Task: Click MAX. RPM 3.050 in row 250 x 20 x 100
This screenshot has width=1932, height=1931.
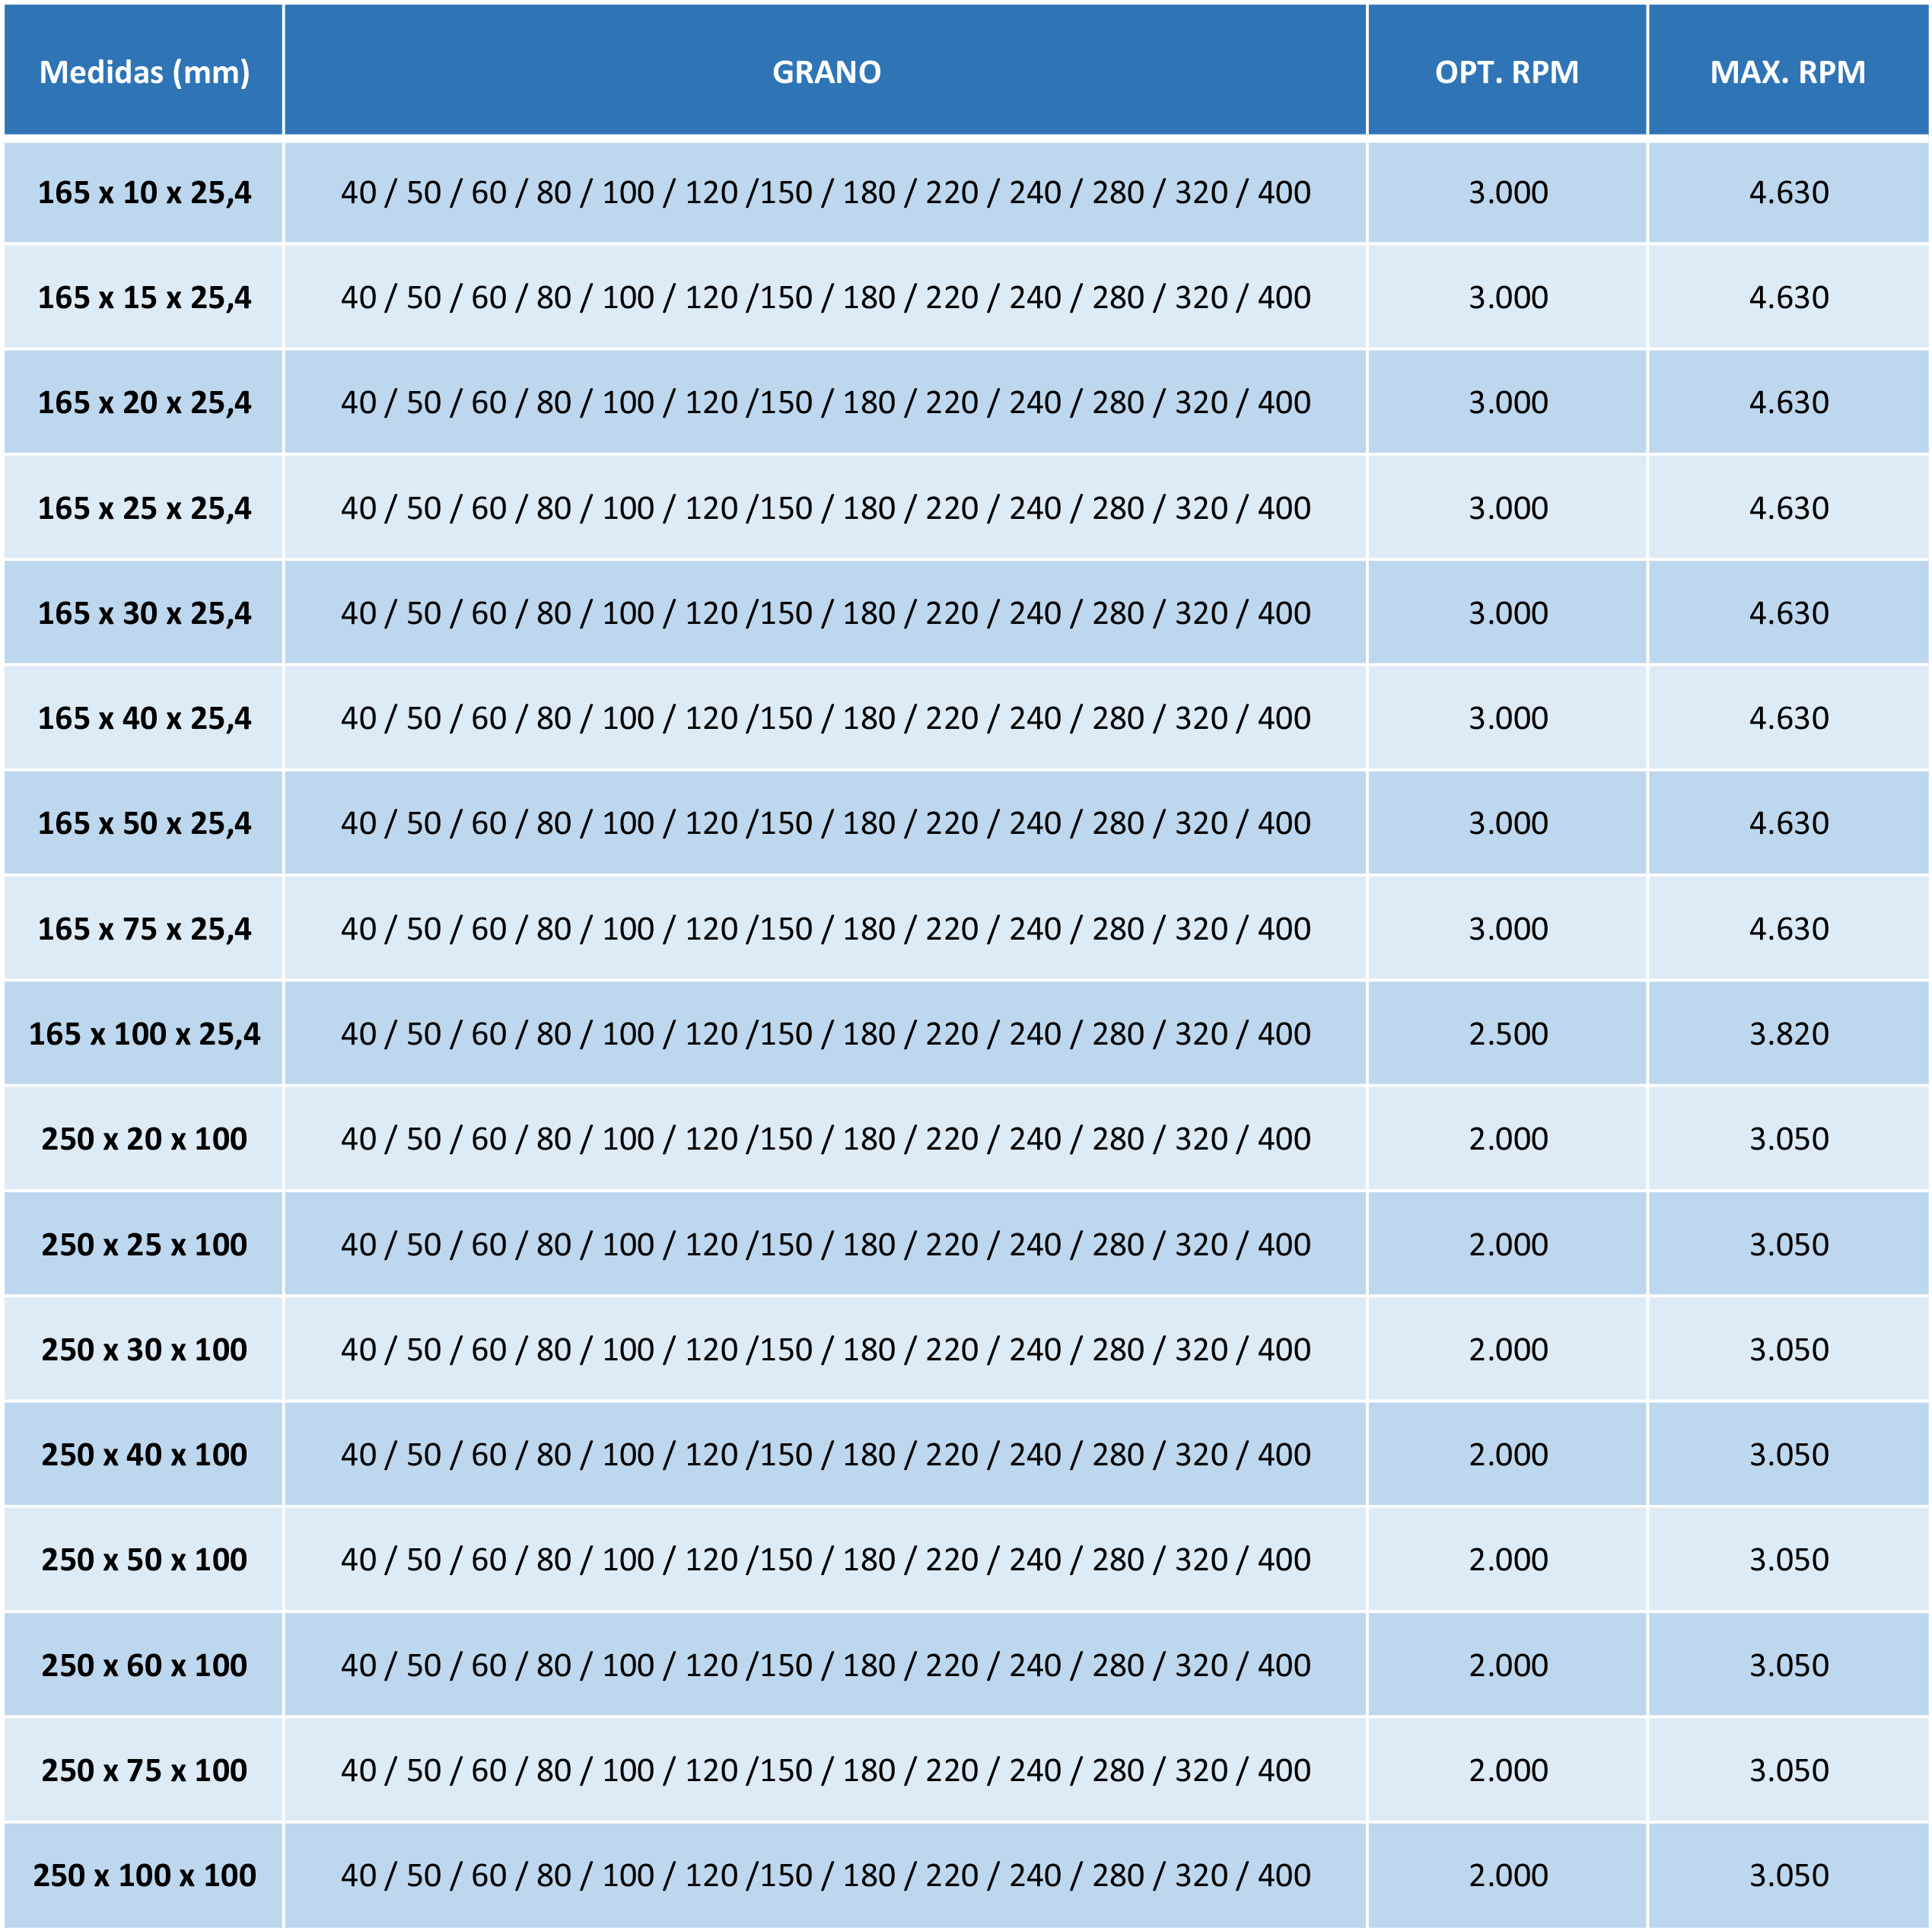Action: pyautogui.click(x=1789, y=1139)
